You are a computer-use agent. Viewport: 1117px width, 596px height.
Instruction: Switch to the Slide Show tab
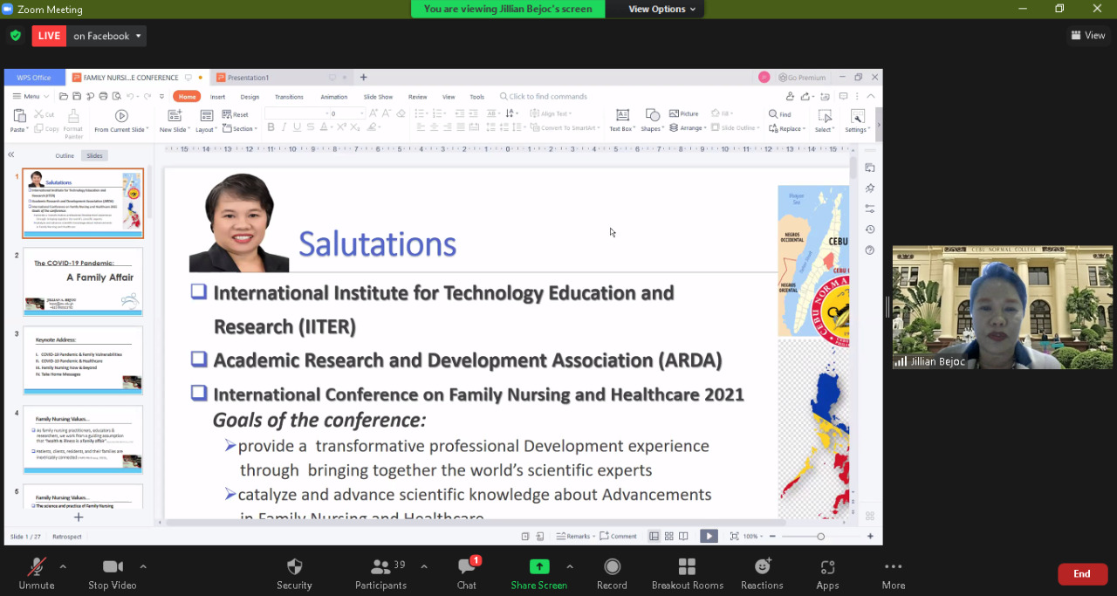(378, 97)
